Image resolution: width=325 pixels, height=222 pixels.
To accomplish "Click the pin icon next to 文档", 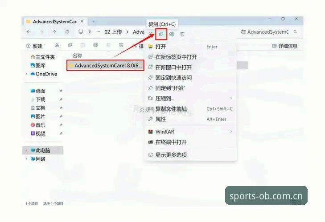I will (61, 108).
